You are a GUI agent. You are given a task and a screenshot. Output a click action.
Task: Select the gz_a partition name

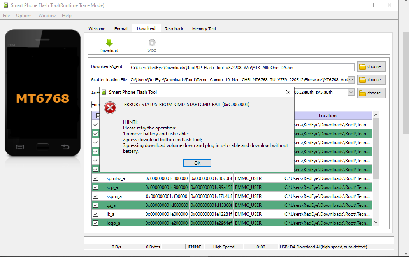point(111,205)
